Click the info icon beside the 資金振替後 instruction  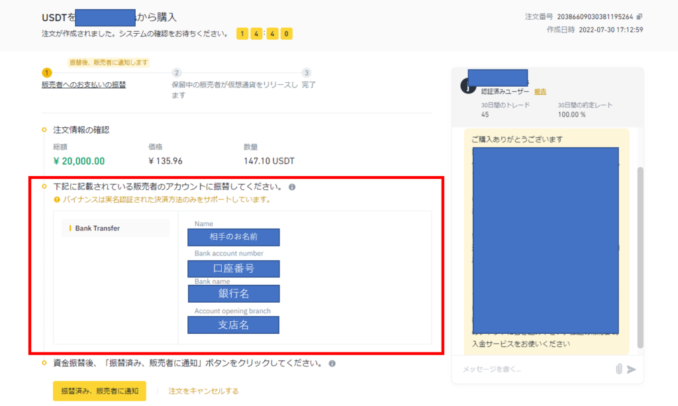tap(332, 363)
